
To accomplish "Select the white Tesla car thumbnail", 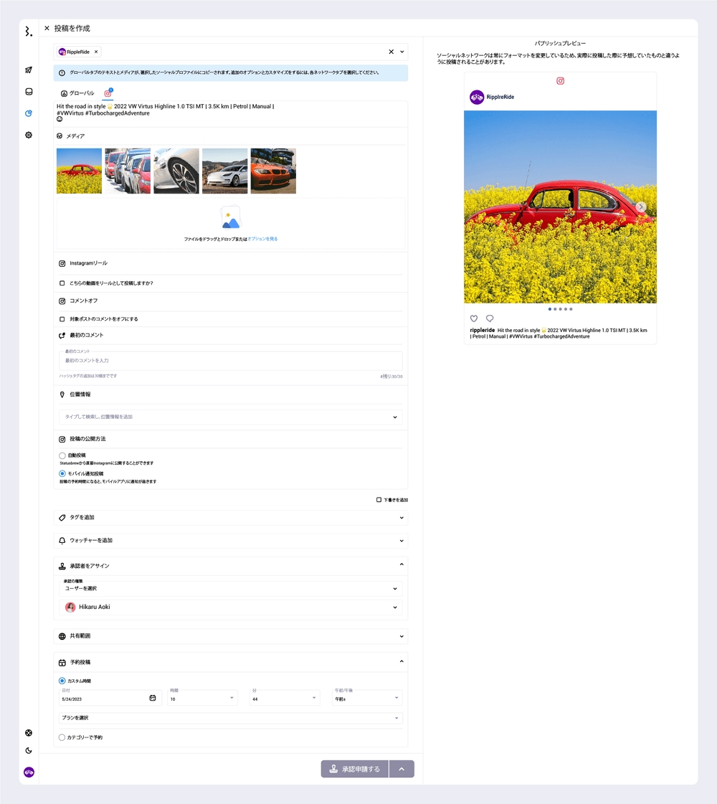I will click(x=224, y=171).
